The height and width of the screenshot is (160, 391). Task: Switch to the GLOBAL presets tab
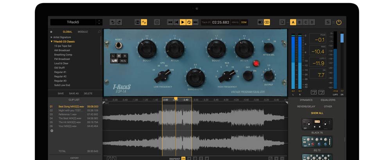coord(67,32)
